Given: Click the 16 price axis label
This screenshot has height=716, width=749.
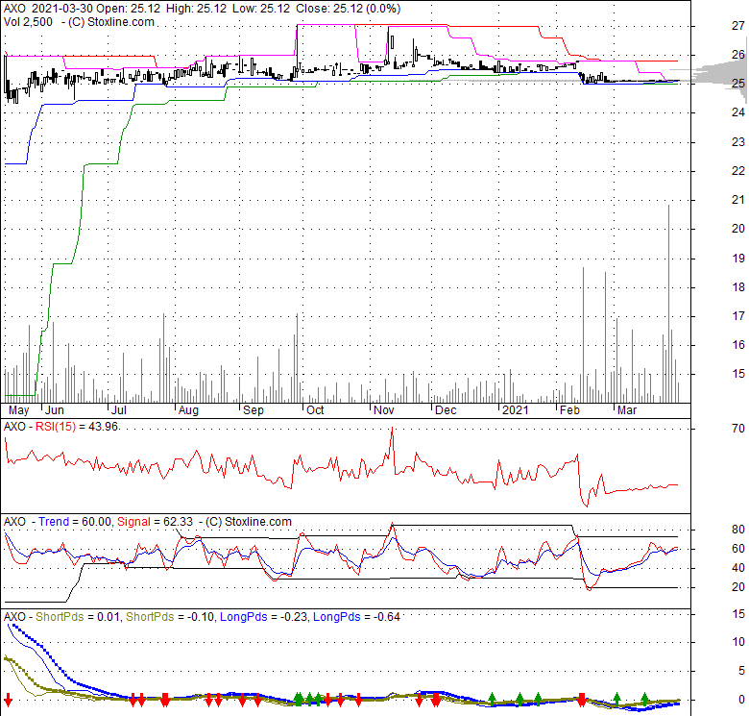Looking at the screenshot, I should (738, 345).
